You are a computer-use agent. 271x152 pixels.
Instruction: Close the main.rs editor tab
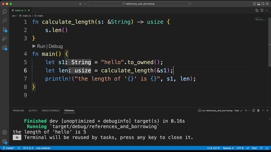point(29,10)
